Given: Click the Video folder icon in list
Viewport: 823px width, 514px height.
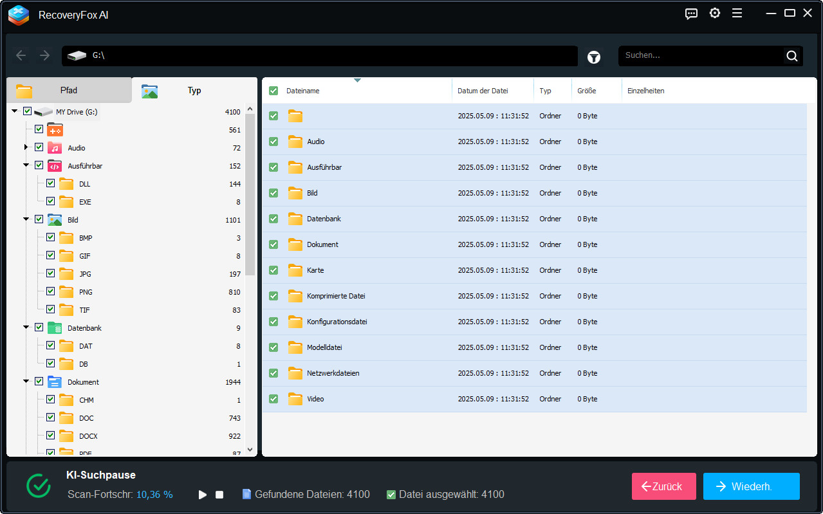Looking at the screenshot, I should pos(295,399).
